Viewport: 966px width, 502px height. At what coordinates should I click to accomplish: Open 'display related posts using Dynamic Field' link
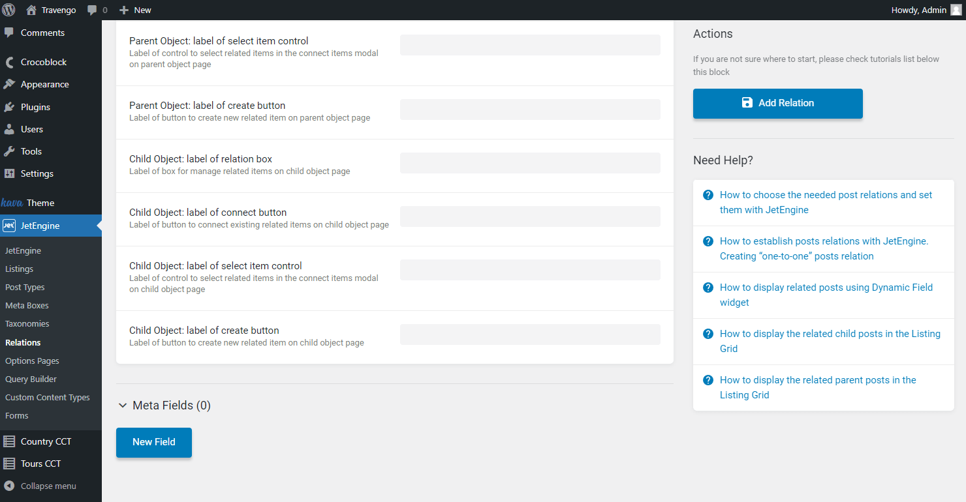[x=826, y=295]
